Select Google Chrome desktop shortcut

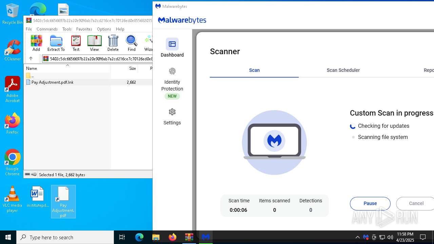point(13,163)
